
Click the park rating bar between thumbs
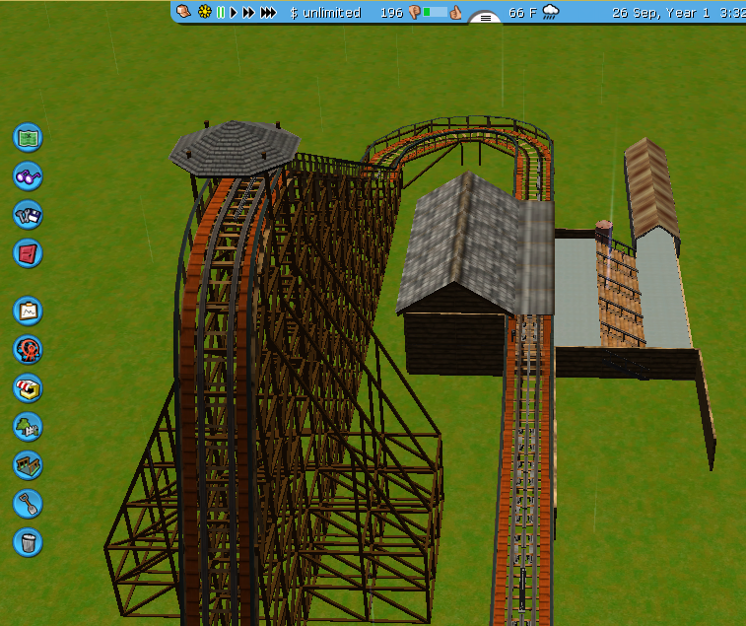[435, 13]
